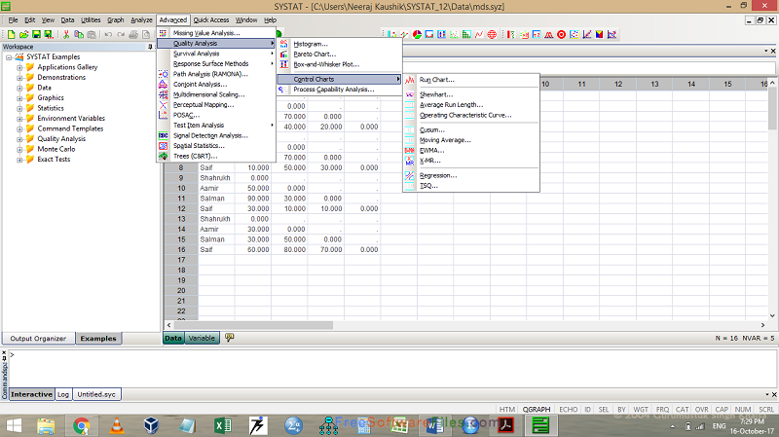Expand the Applications Gallery tree node
Viewport: 779px width, 437px height.
(x=19, y=67)
